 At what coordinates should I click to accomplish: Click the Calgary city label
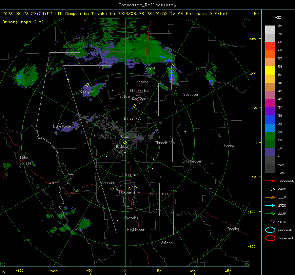pyautogui.click(x=128, y=192)
